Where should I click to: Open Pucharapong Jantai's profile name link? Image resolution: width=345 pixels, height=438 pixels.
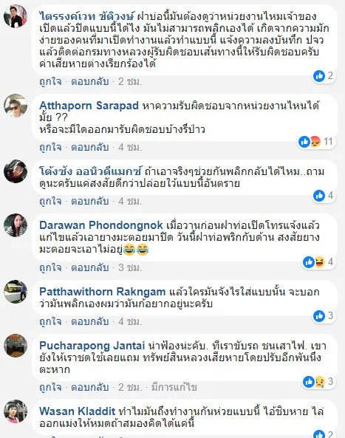point(92,346)
